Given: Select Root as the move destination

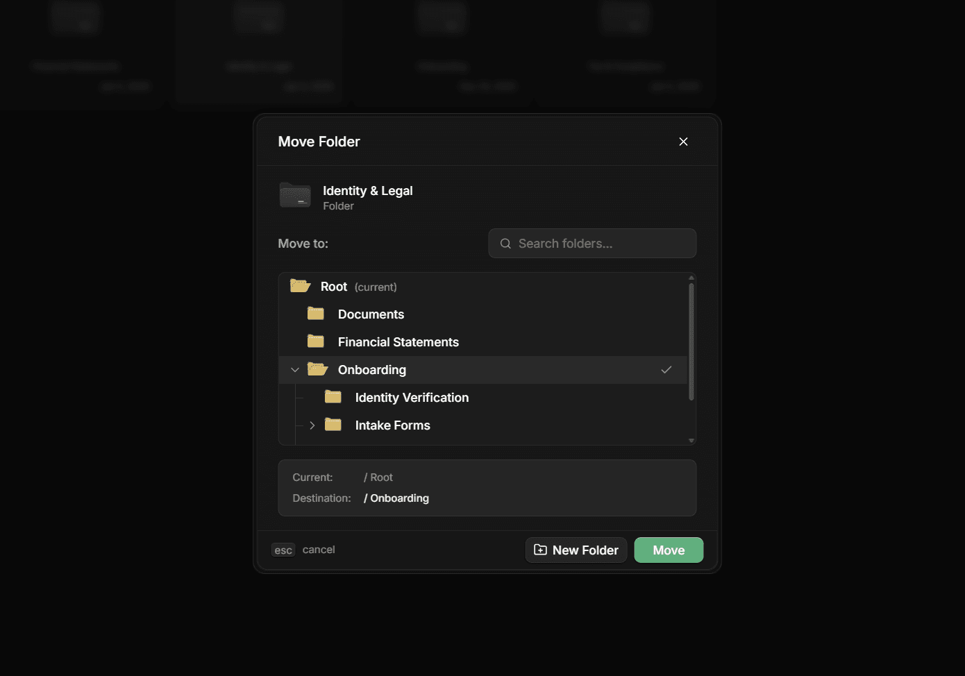Looking at the screenshot, I should pyautogui.click(x=333, y=286).
